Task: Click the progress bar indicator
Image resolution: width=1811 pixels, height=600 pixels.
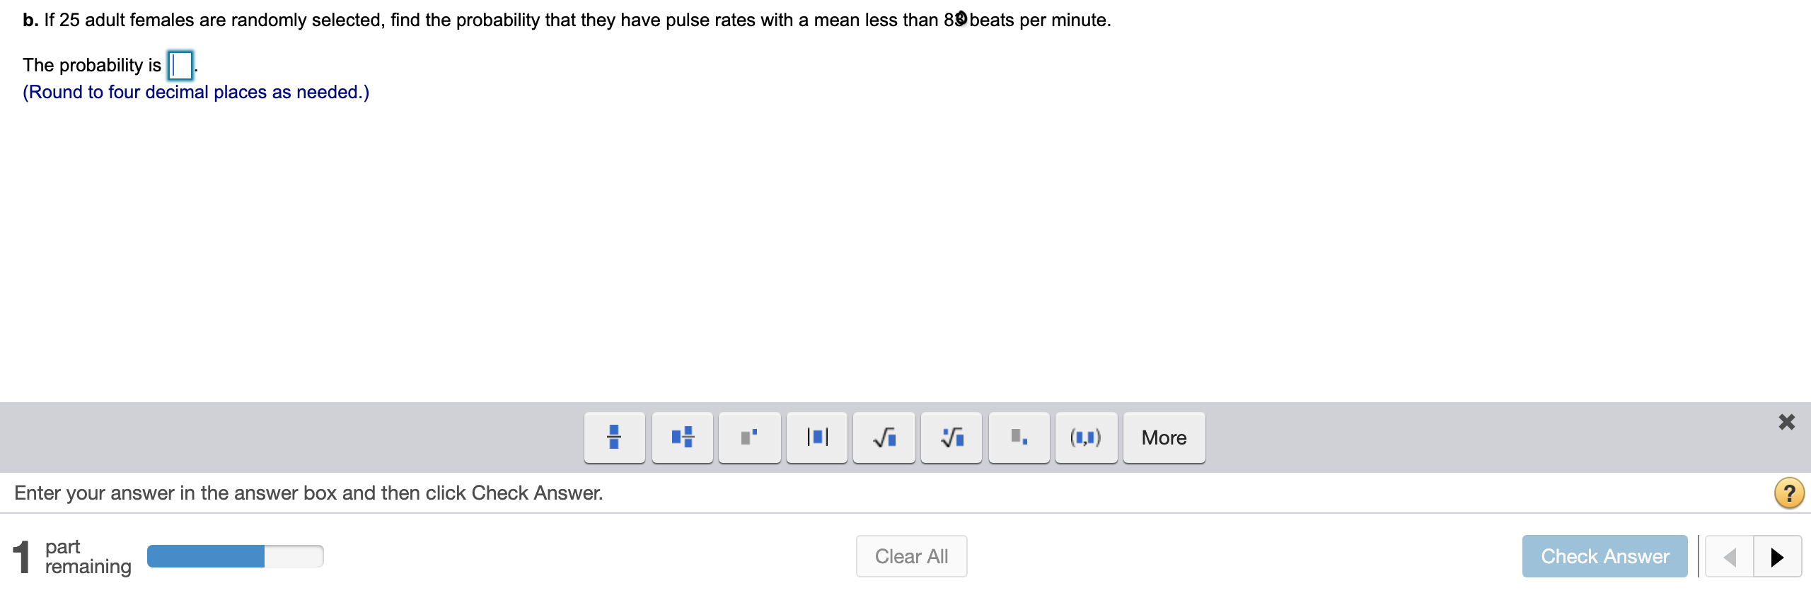Action: coord(234,556)
